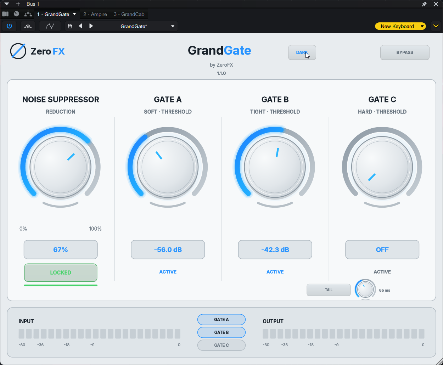Click the OUTPUT level meter
The image size is (443, 365).
tap(343, 334)
